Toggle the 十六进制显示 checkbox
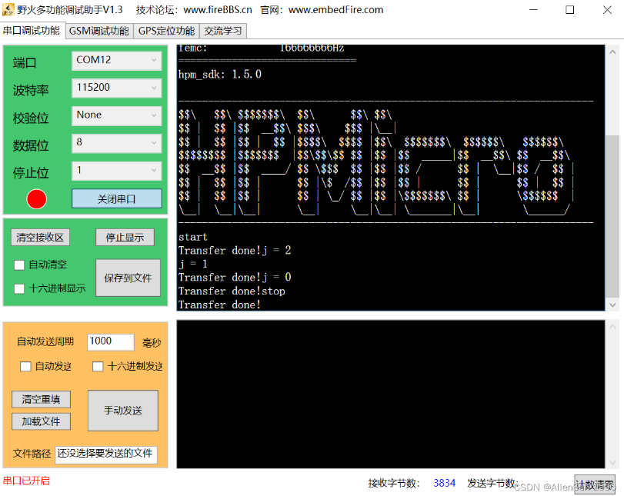This screenshot has width=624, height=496. (20, 289)
